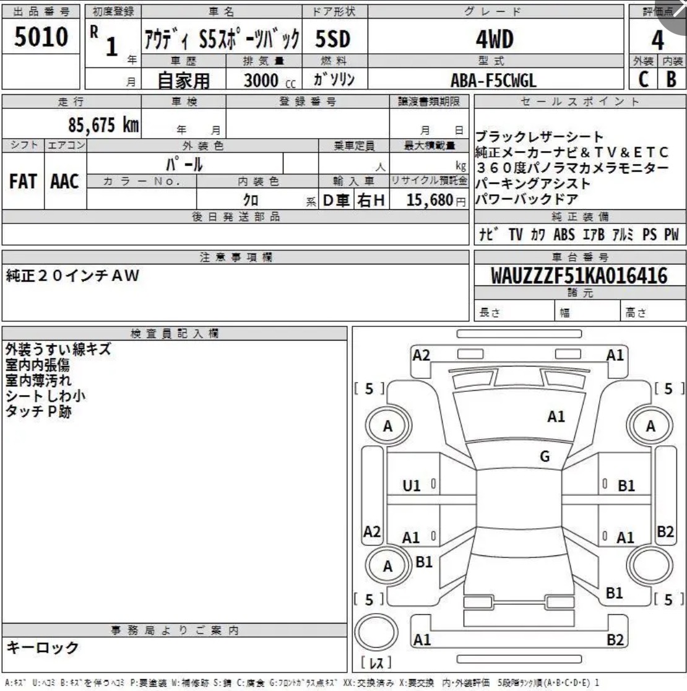This screenshot has width=687, height=691.
Task: Click B2 mark on right side sill
Action: (x=665, y=531)
